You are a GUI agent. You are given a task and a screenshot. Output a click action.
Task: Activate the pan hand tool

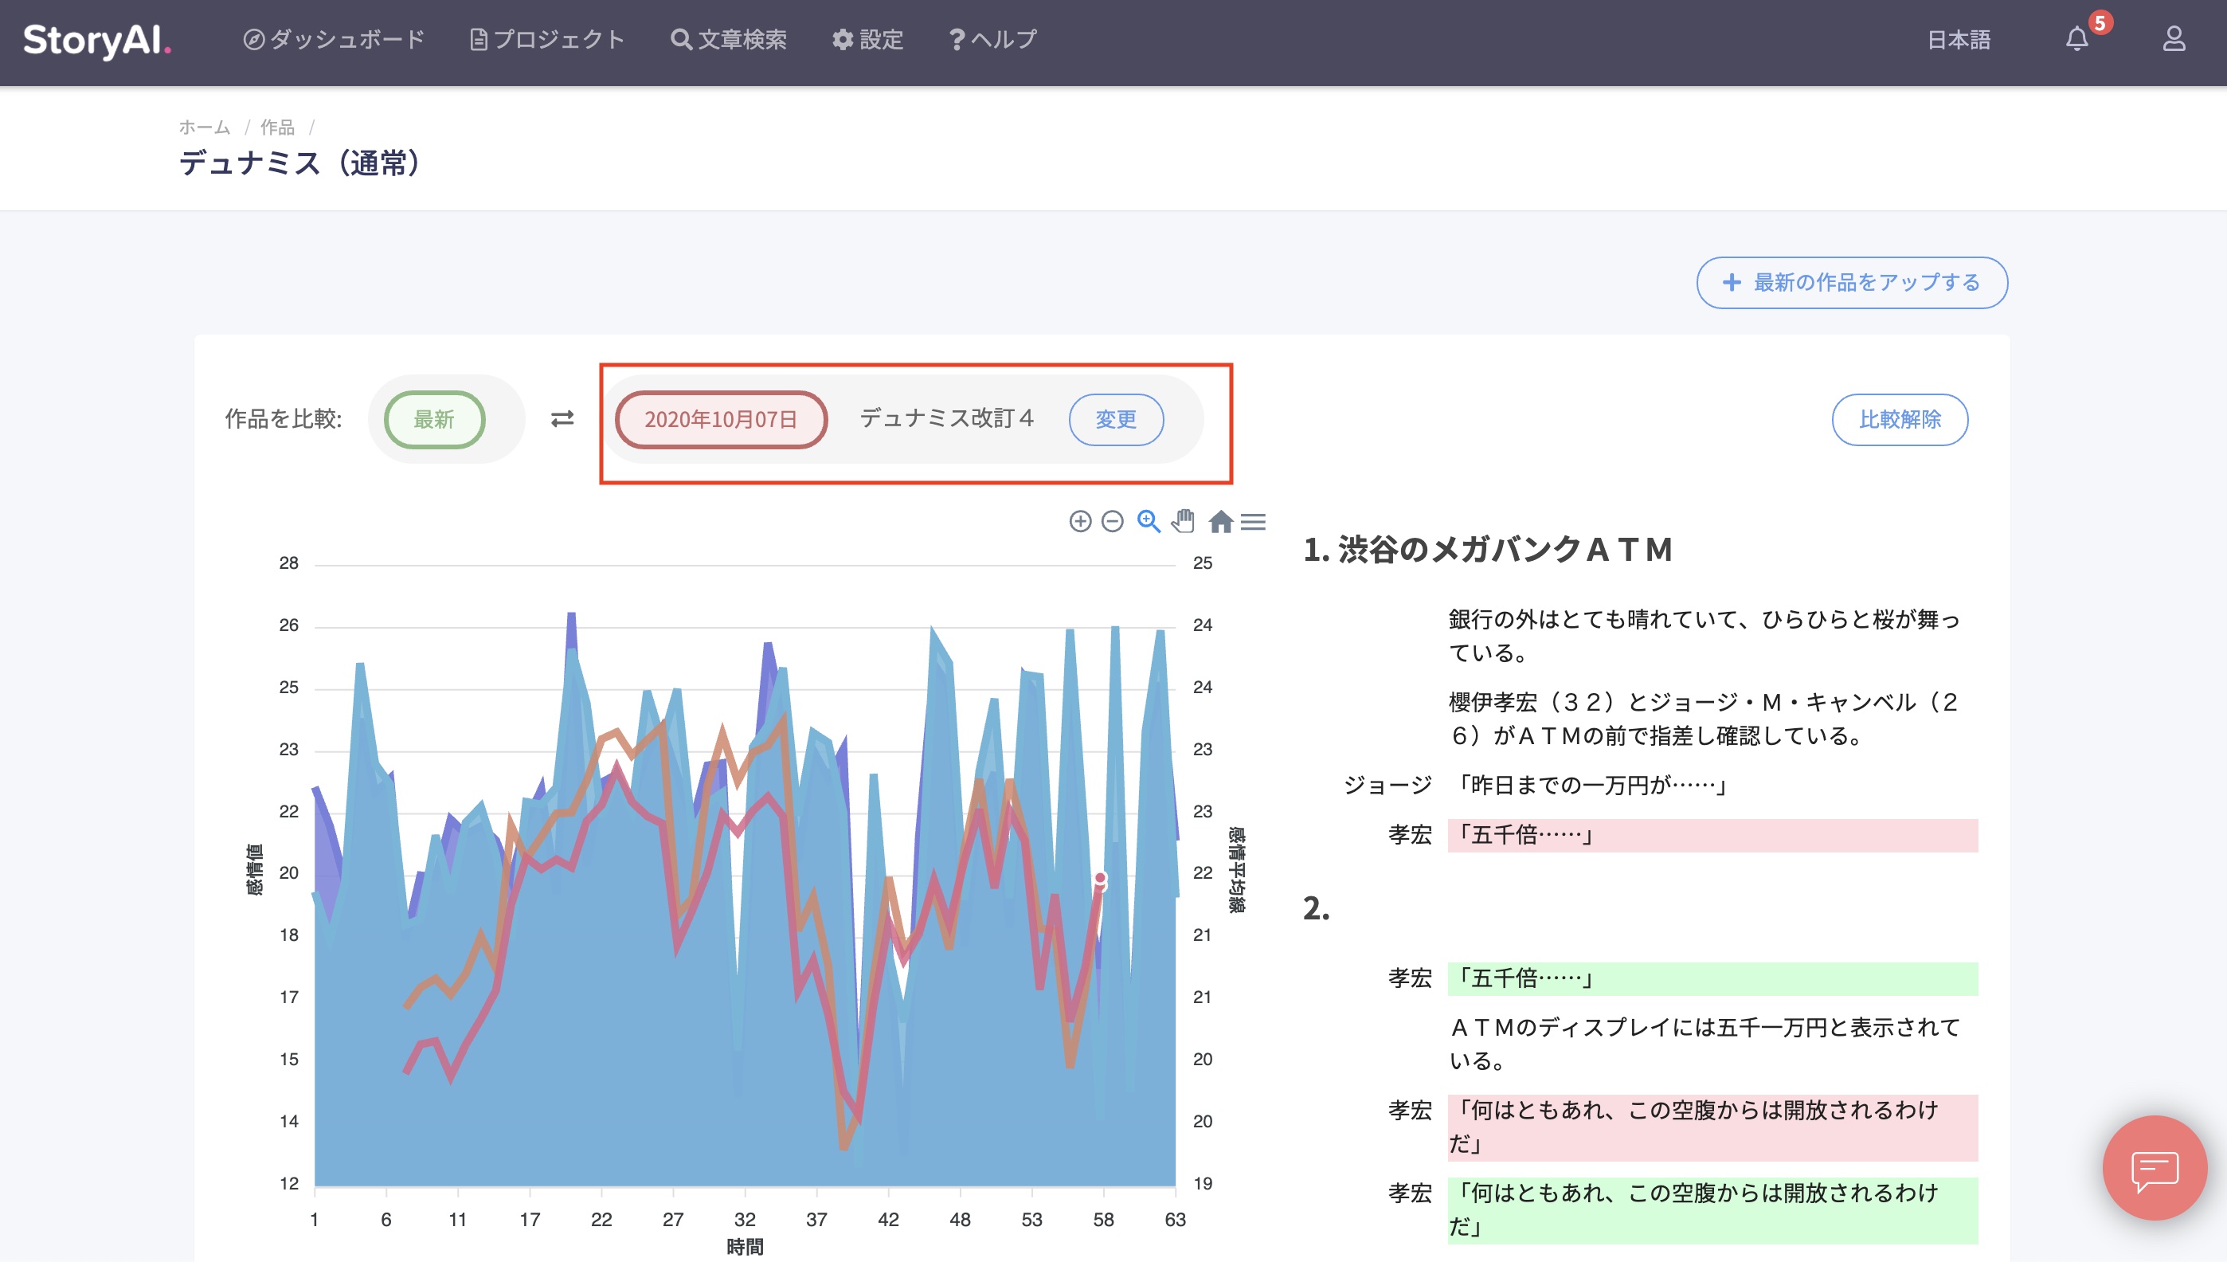click(1184, 523)
